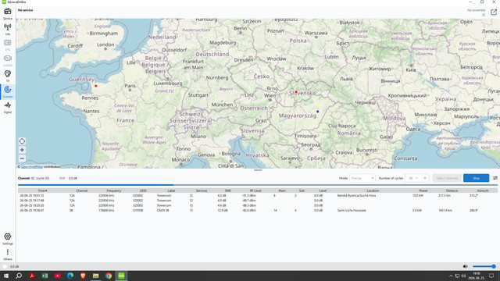Sort the table by Distance column
This screenshot has height=281, width=500.
point(452,190)
